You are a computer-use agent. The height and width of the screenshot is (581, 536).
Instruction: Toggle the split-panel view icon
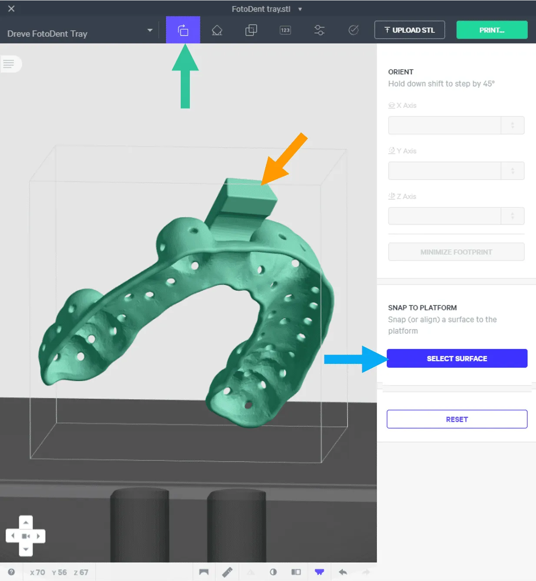tap(296, 572)
